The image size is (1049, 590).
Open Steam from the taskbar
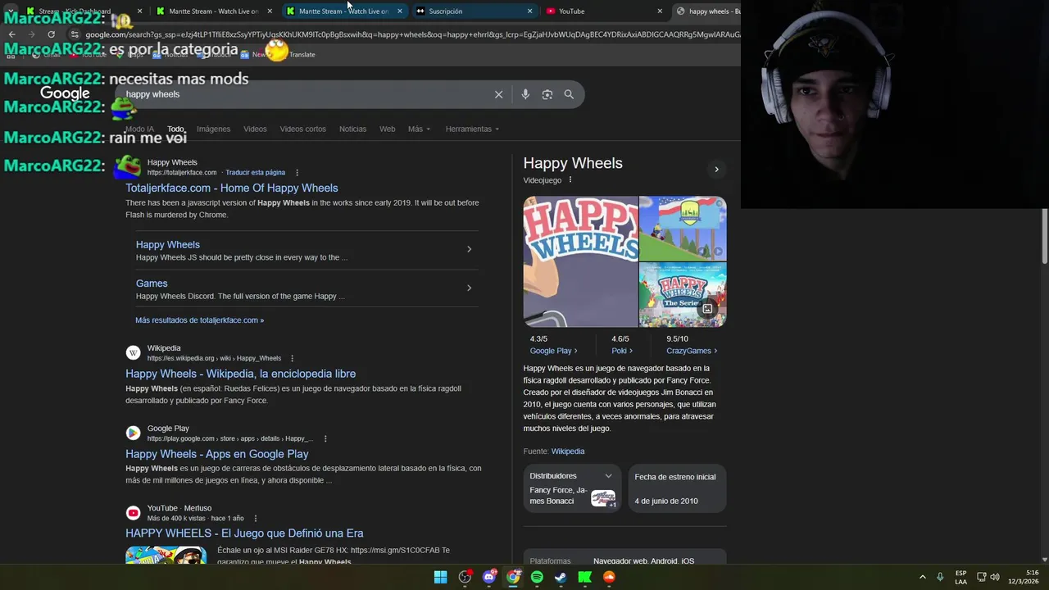(561, 577)
